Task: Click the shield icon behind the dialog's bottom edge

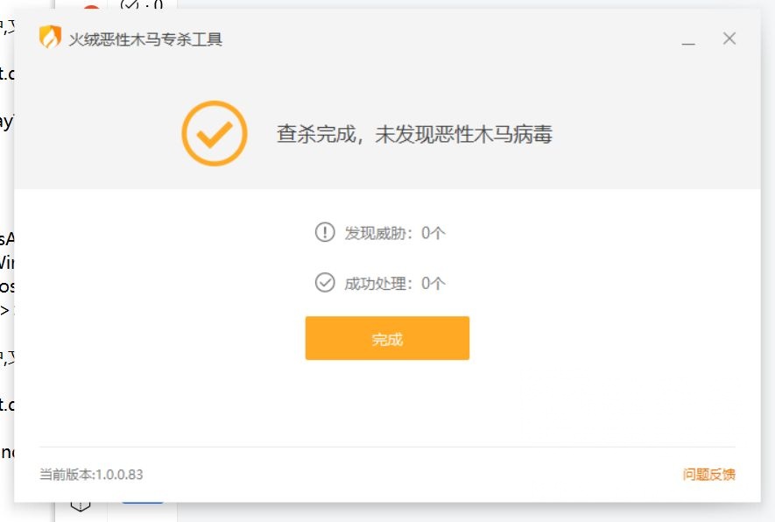Action: click(x=81, y=506)
